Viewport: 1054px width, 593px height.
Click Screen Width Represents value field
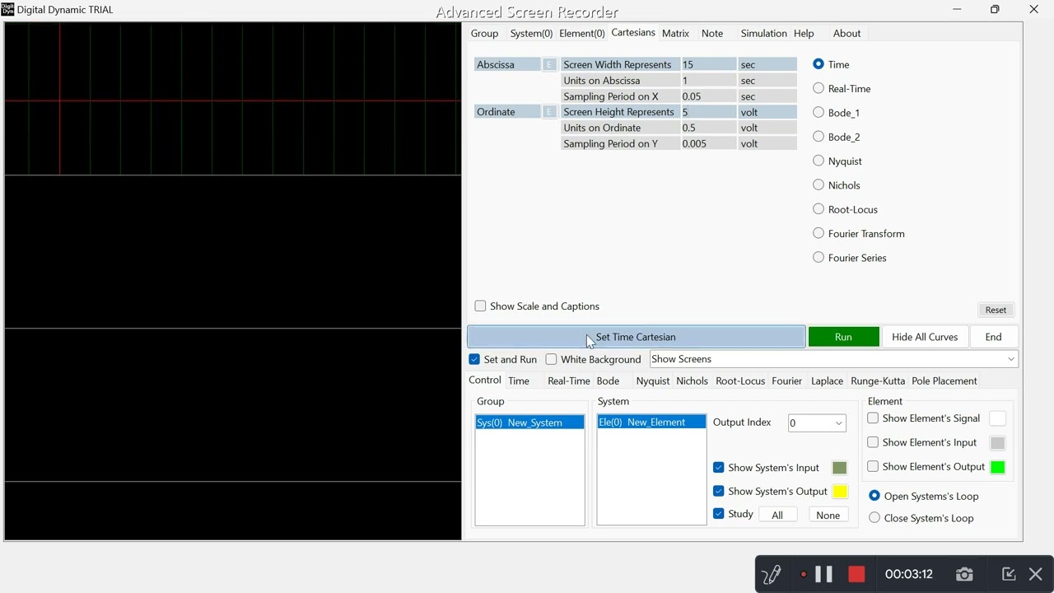(x=707, y=64)
